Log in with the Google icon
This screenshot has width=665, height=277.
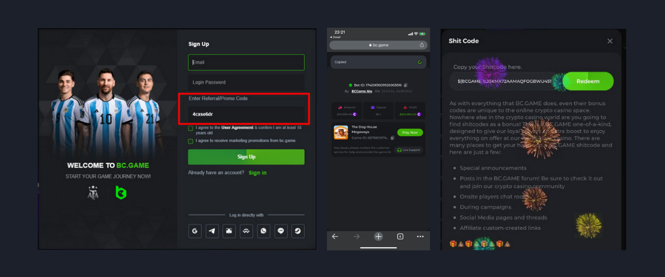(195, 232)
